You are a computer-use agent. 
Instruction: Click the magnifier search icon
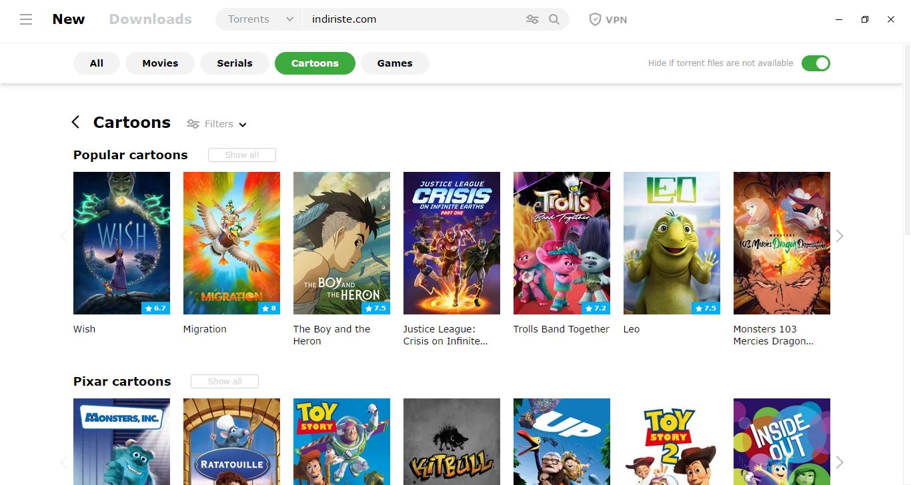[554, 19]
